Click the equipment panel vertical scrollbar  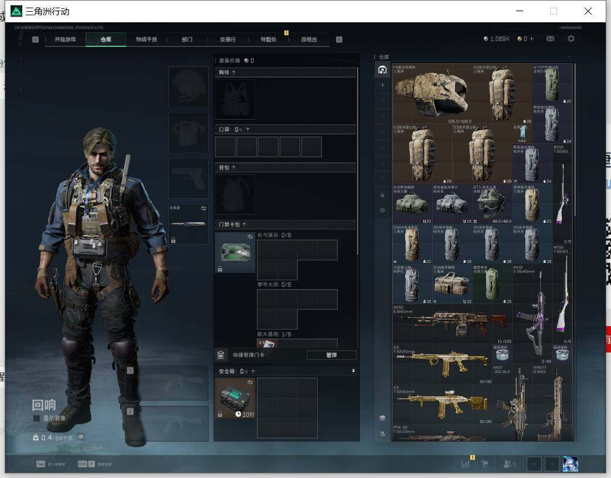[357, 162]
